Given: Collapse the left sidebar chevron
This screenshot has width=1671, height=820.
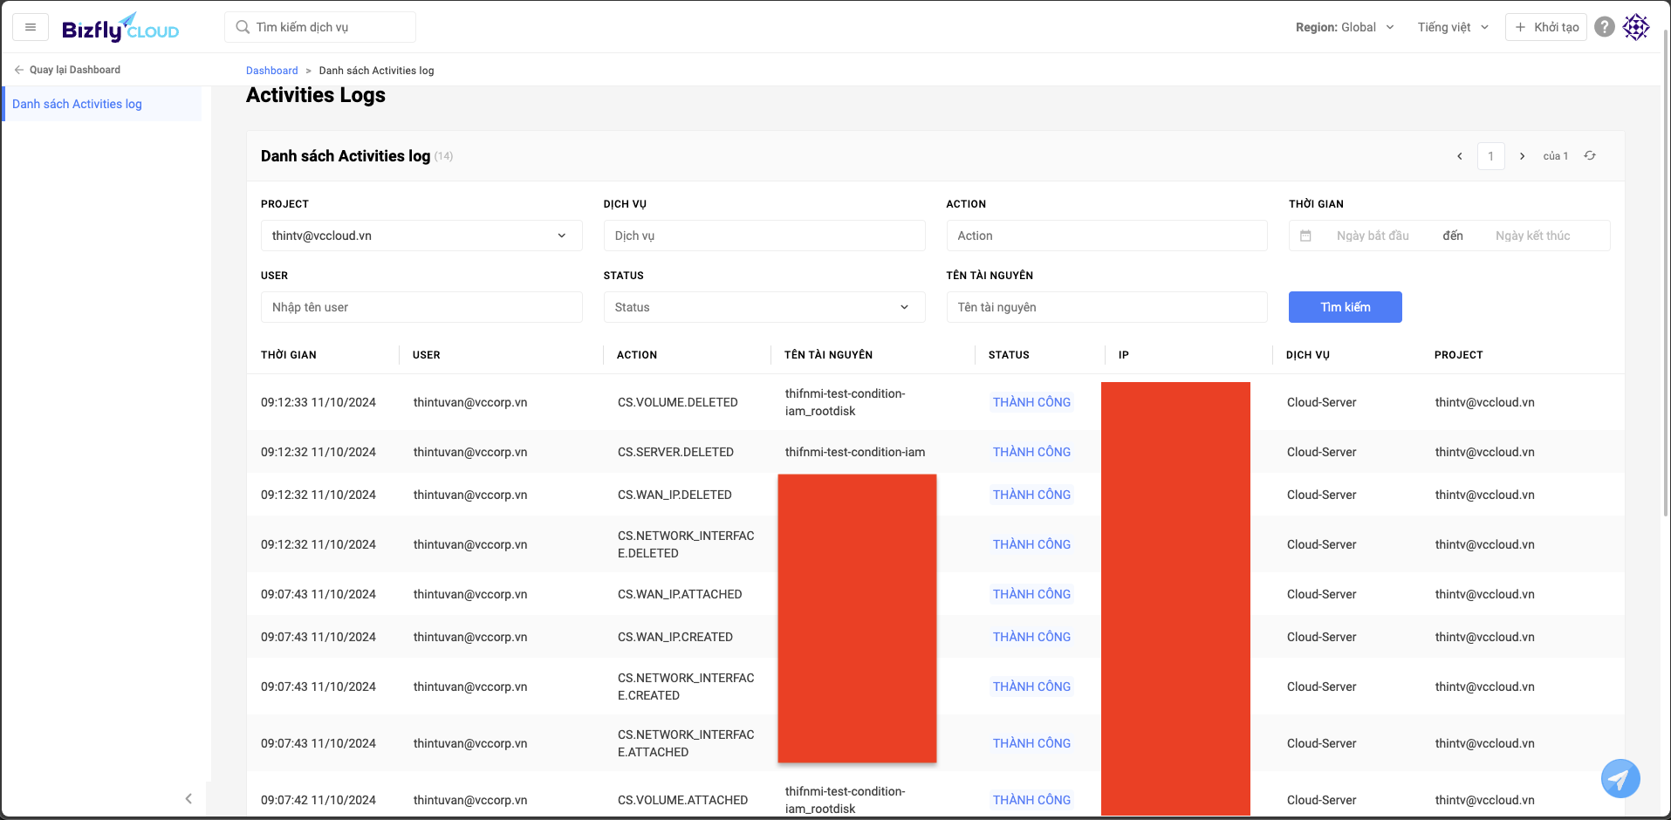Looking at the screenshot, I should pyautogui.click(x=188, y=798).
